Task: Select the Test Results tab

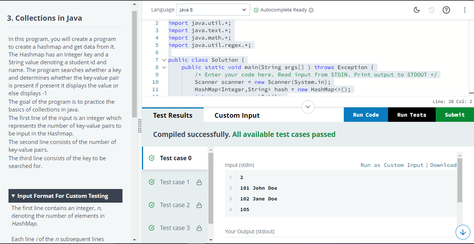Action: 173,115
